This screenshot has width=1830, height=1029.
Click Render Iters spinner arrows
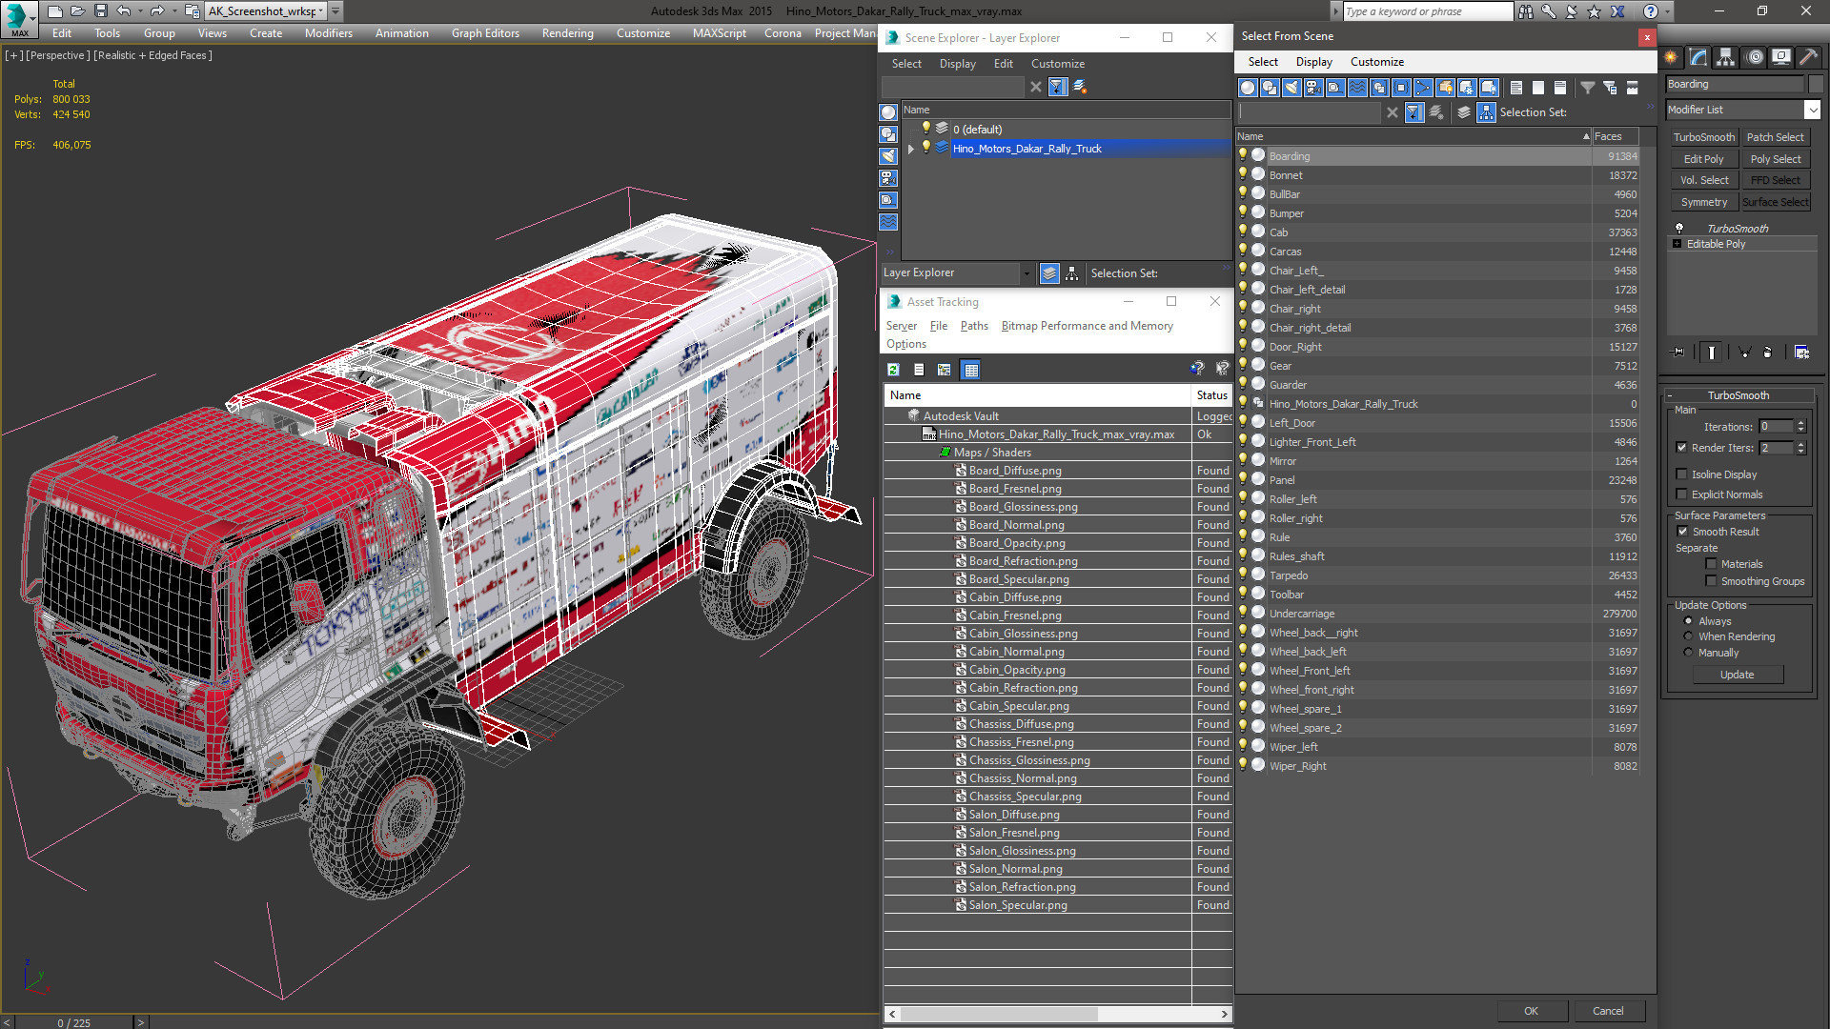[x=1801, y=448]
